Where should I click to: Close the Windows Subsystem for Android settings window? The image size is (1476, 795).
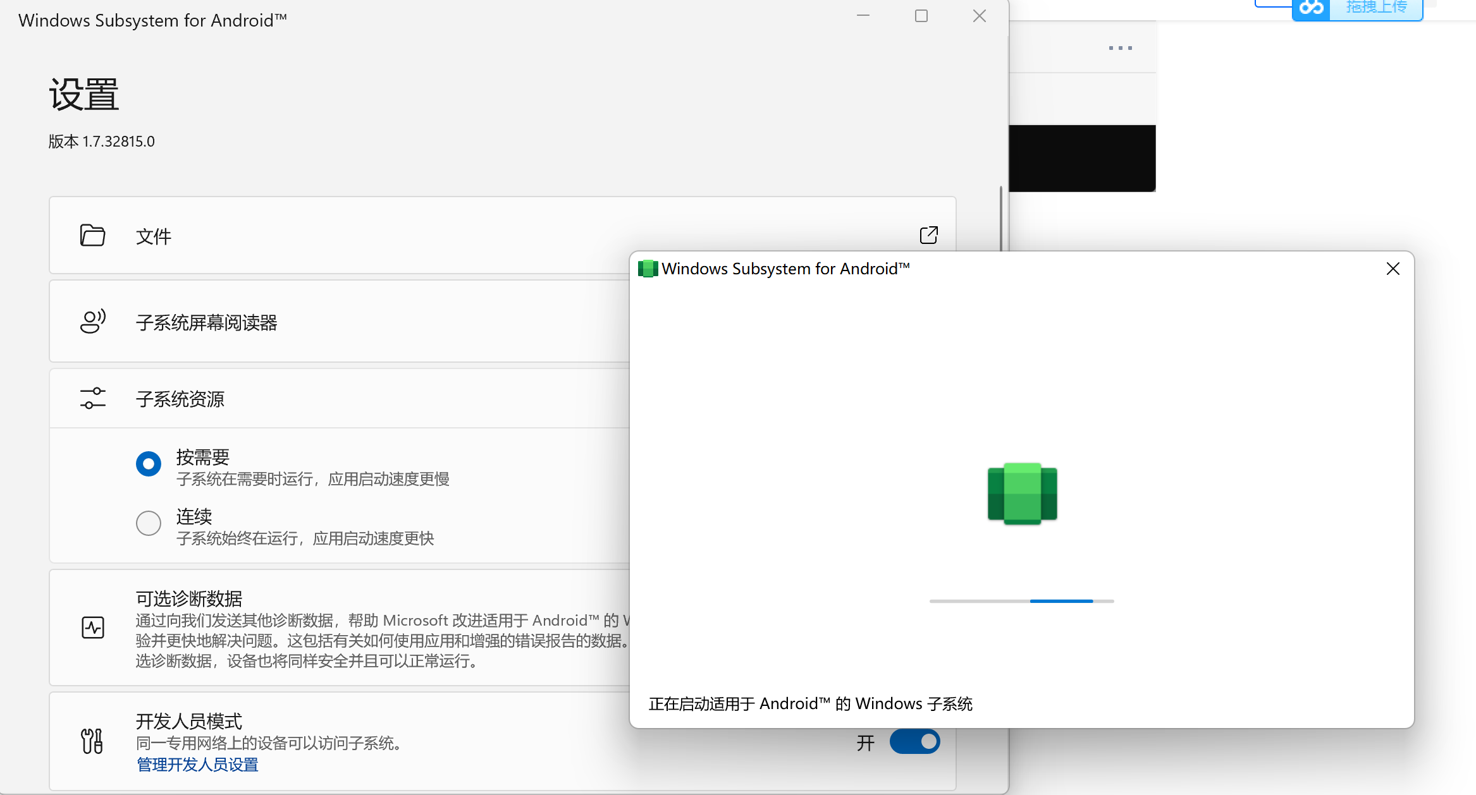979,16
